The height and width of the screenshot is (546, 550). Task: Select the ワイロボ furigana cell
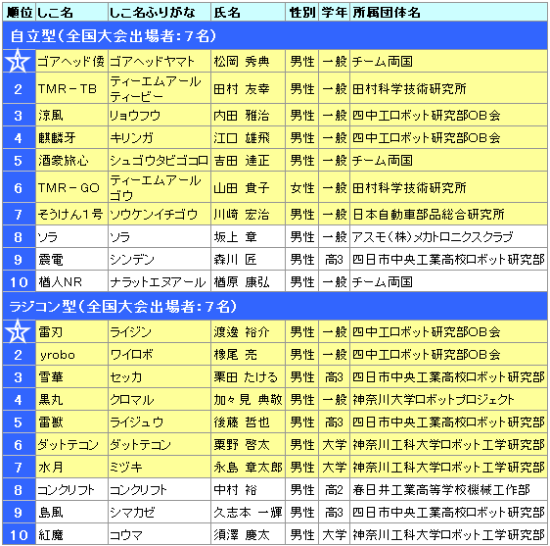pyautogui.click(x=160, y=355)
